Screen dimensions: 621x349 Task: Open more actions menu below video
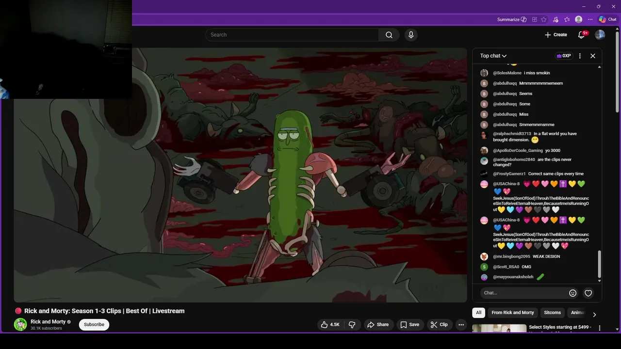[x=461, y=325]
